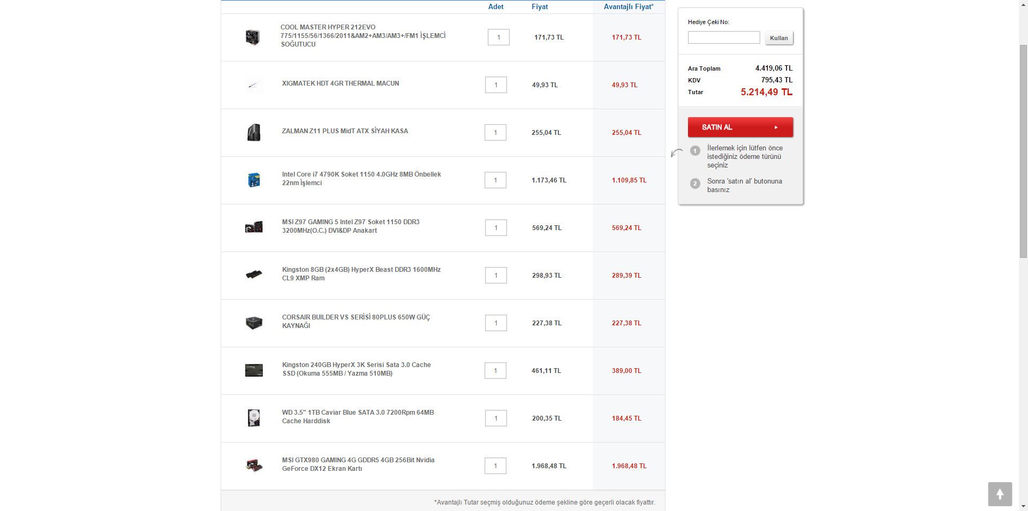The width and height of the screenshot is (1028, 511).
Task: Click the Intel Core i7 4790K thumbnail
Action: pyautogui.click(x=254, y=180)
